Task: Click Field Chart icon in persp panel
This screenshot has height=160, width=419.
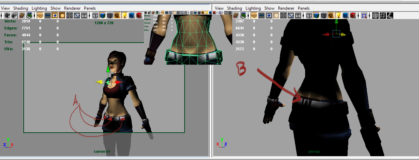Action: click(283, 15)
